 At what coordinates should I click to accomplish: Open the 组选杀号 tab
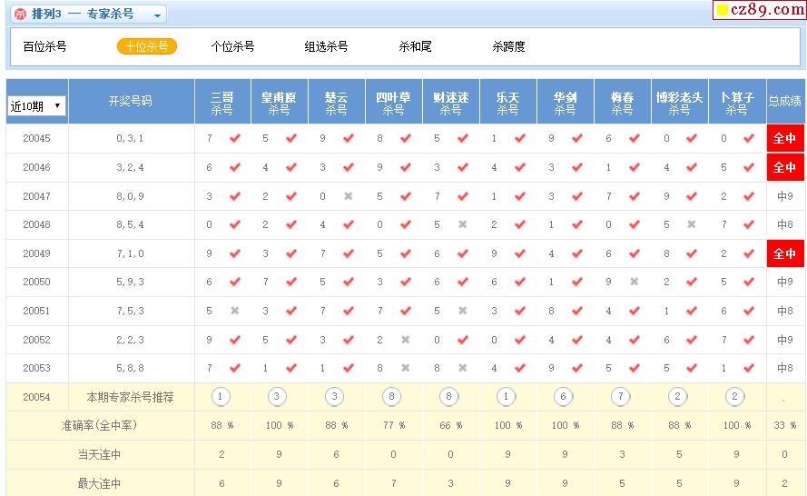pos(326,46)
